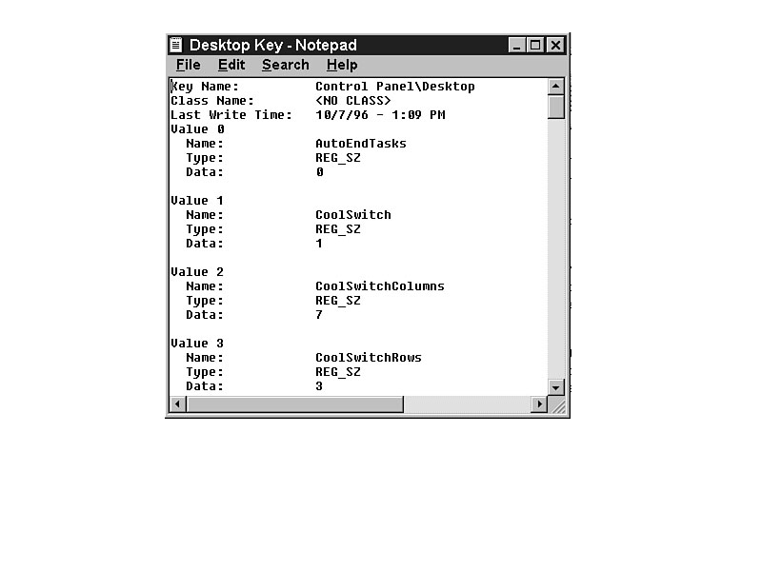The width and height of the screenshot is (762, 571).
Task: Click the horizontal scrollbar left arrow
Action: [x=177, y=404]
